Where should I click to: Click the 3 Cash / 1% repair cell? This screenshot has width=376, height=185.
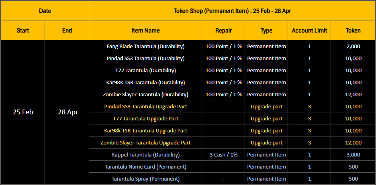223,155
